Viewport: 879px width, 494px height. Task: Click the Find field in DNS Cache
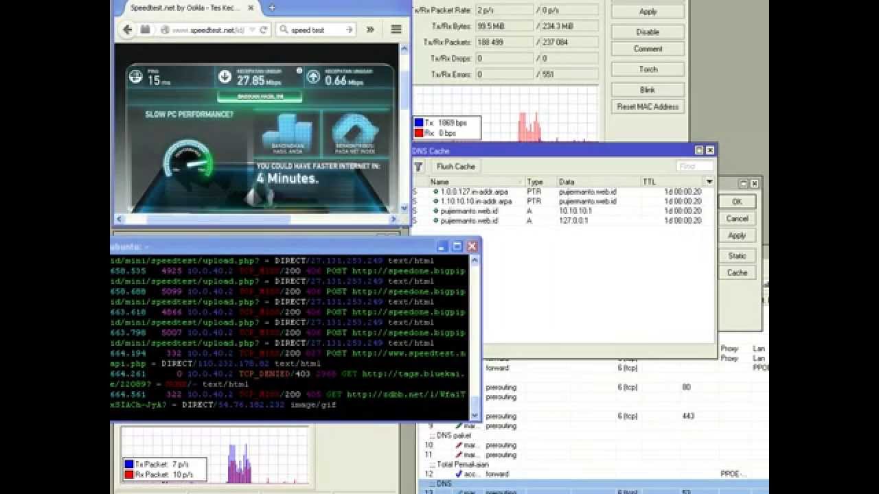(x=694, y=166)
